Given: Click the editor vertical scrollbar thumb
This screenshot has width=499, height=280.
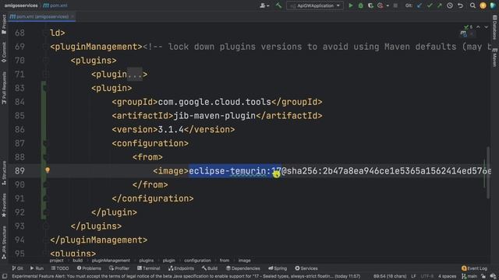Looking at the screenshot, I should pos(488,173).
